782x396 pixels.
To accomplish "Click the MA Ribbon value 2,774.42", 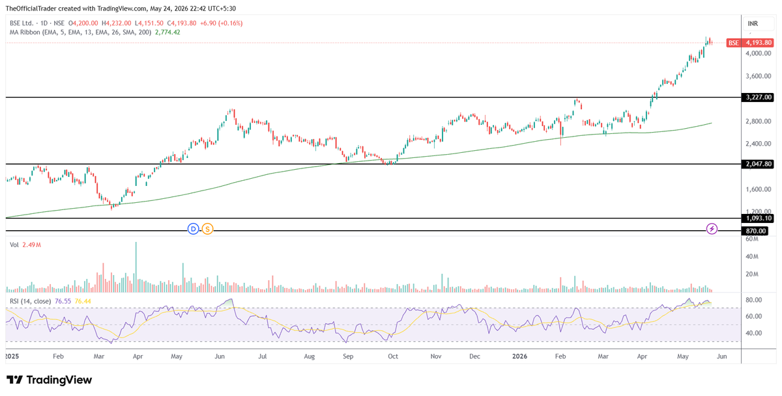I will click(167, 32).
